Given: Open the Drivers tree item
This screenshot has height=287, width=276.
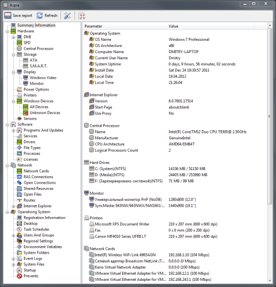Looking at the screenshot, I should (x=30, y=142).
